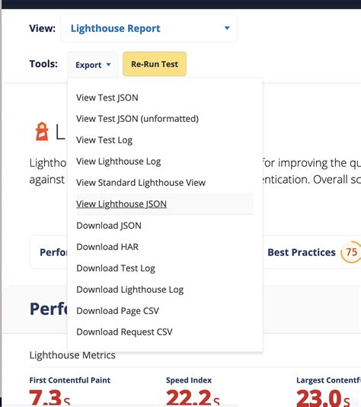This screenshot has height=407, width=361.
Task: Open the partially hidden Performance tab
Action: click(53, 252)
